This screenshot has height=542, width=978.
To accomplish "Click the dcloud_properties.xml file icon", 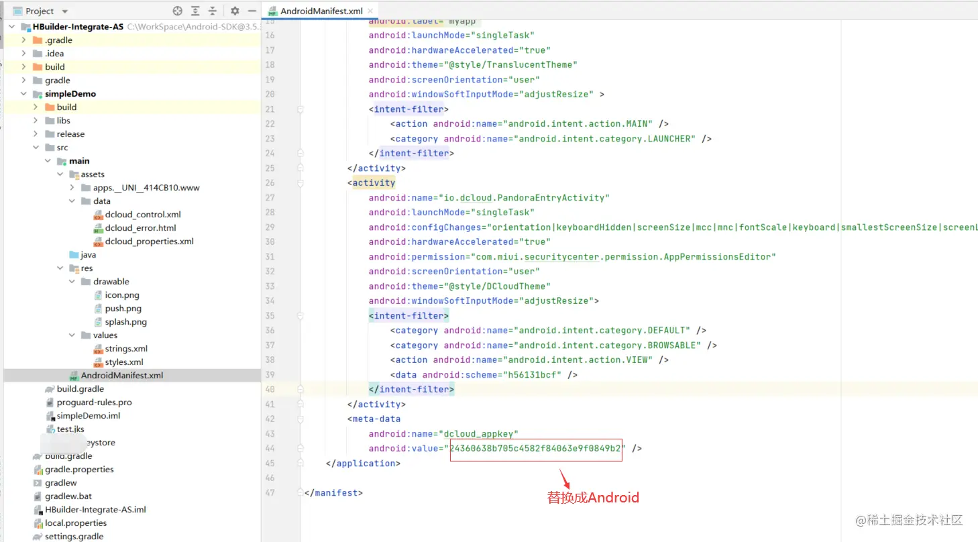I will pos(98,241).
